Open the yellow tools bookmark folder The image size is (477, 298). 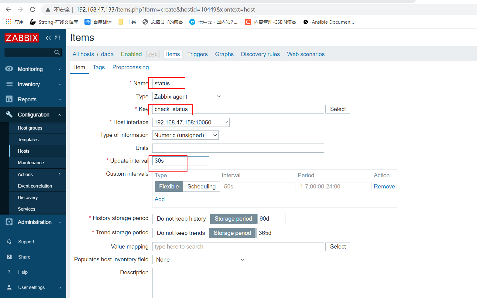[x=127, y=22]
